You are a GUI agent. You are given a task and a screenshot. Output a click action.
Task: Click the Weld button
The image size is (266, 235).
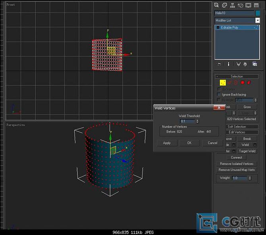tap(245, 145)
